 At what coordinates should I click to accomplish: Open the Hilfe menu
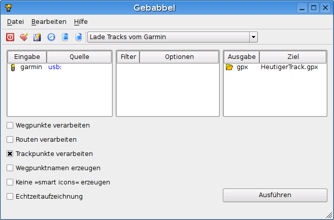[81, 22]
